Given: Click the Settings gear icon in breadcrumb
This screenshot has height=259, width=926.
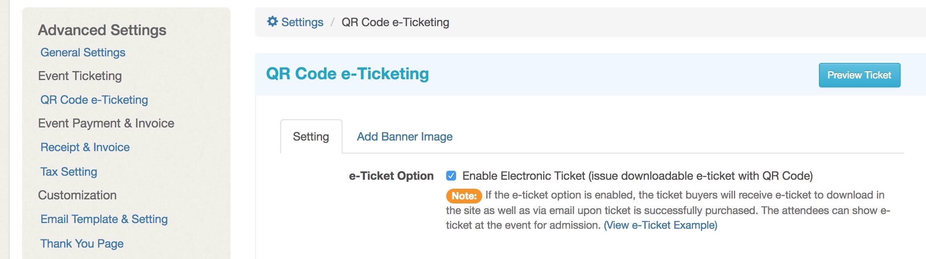Looking at the screenshot, I should tap(272, 22).
